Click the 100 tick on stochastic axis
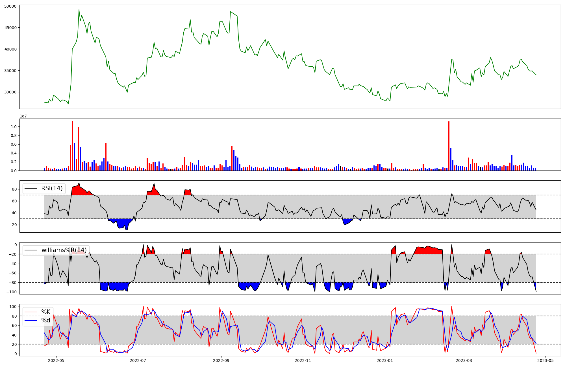Screen dimensions: 565x367 [14, 307]
